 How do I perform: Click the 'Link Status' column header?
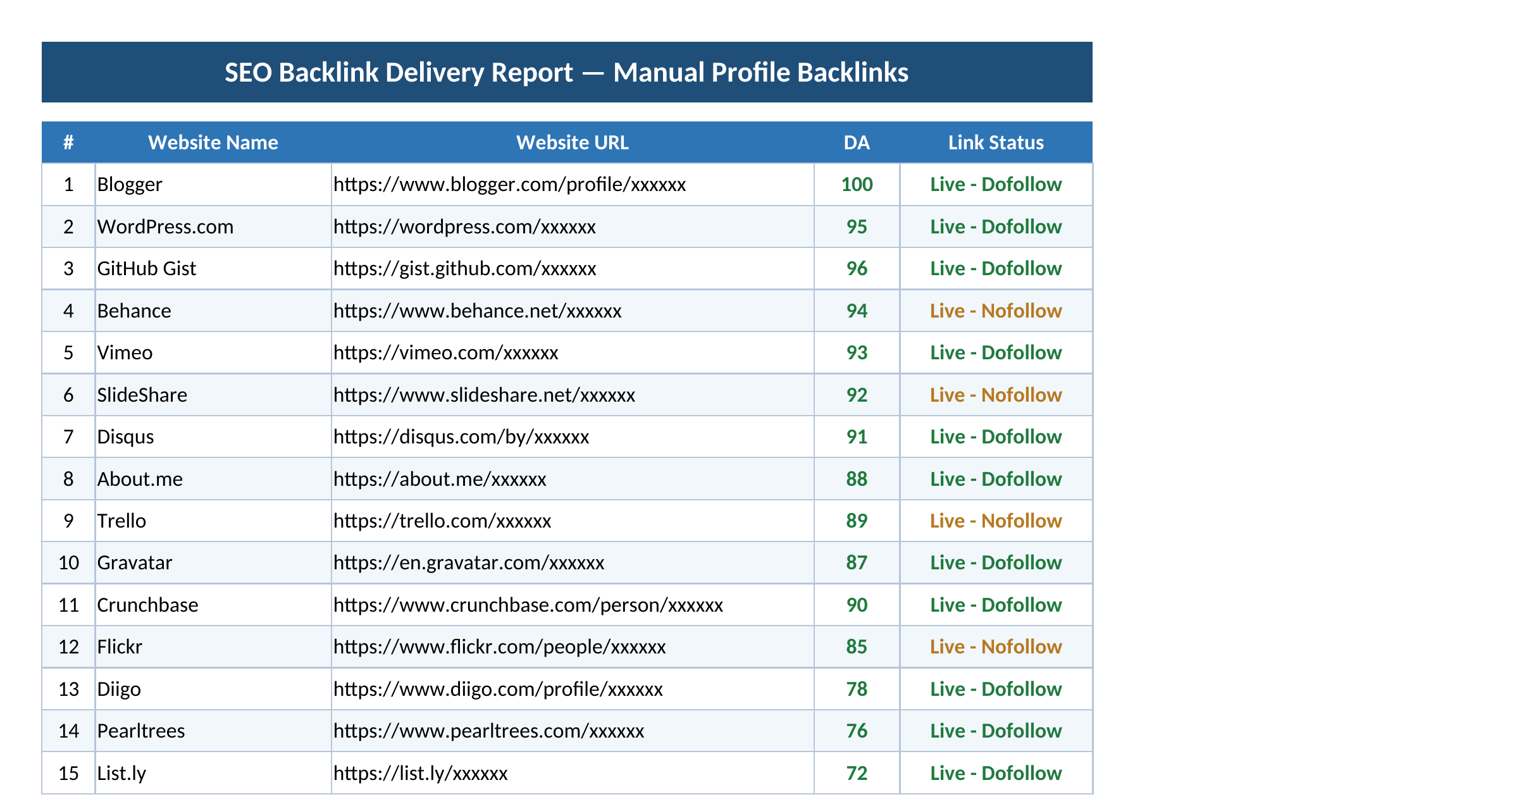996,142
